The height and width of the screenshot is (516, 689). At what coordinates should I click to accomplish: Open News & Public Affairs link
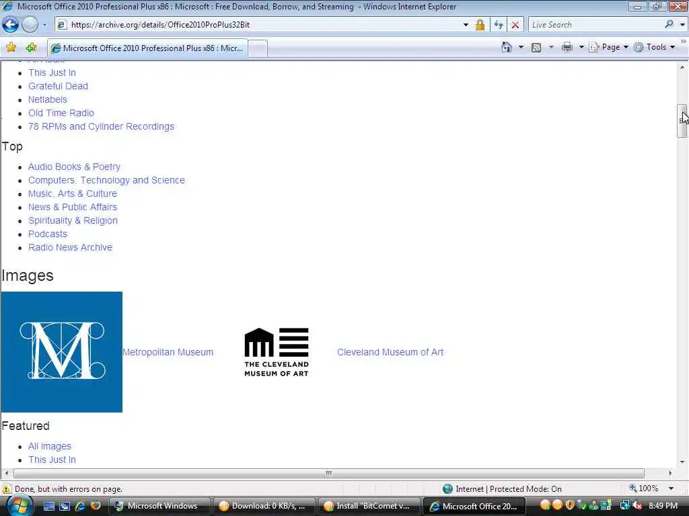[x=73, y=207]
